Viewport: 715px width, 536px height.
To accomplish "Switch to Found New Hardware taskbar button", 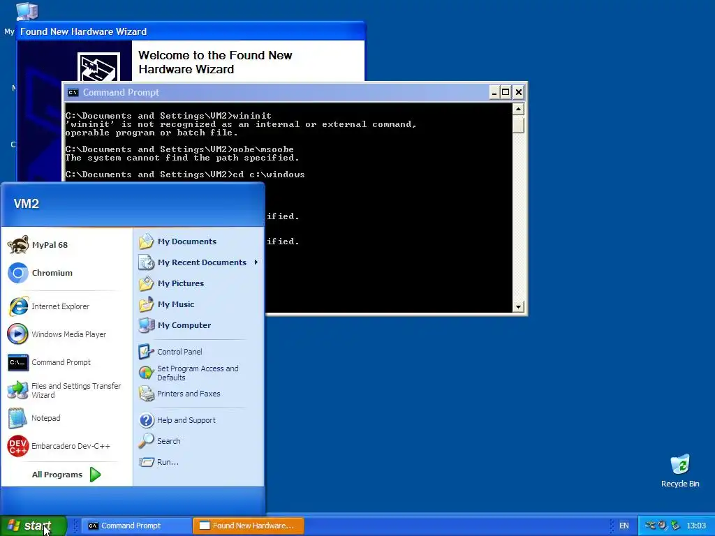I will [x=249, y=526].
